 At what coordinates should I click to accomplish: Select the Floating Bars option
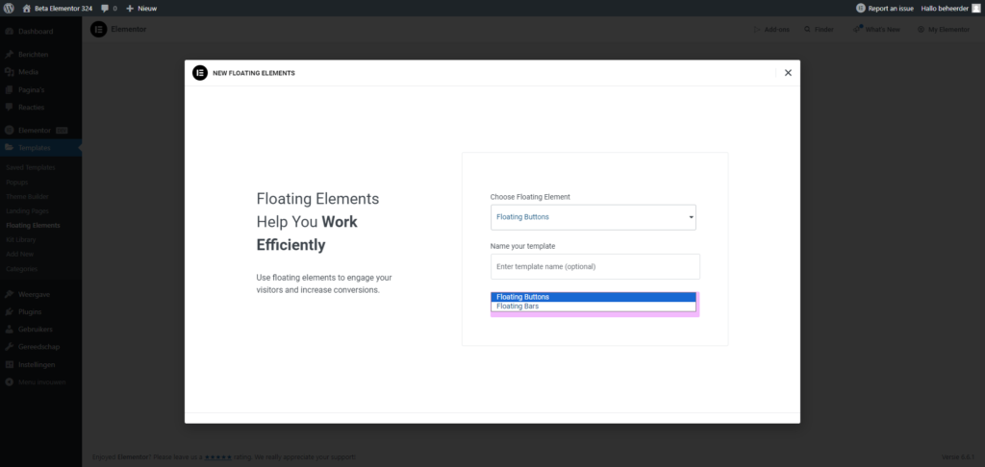[x=593, y=307]
